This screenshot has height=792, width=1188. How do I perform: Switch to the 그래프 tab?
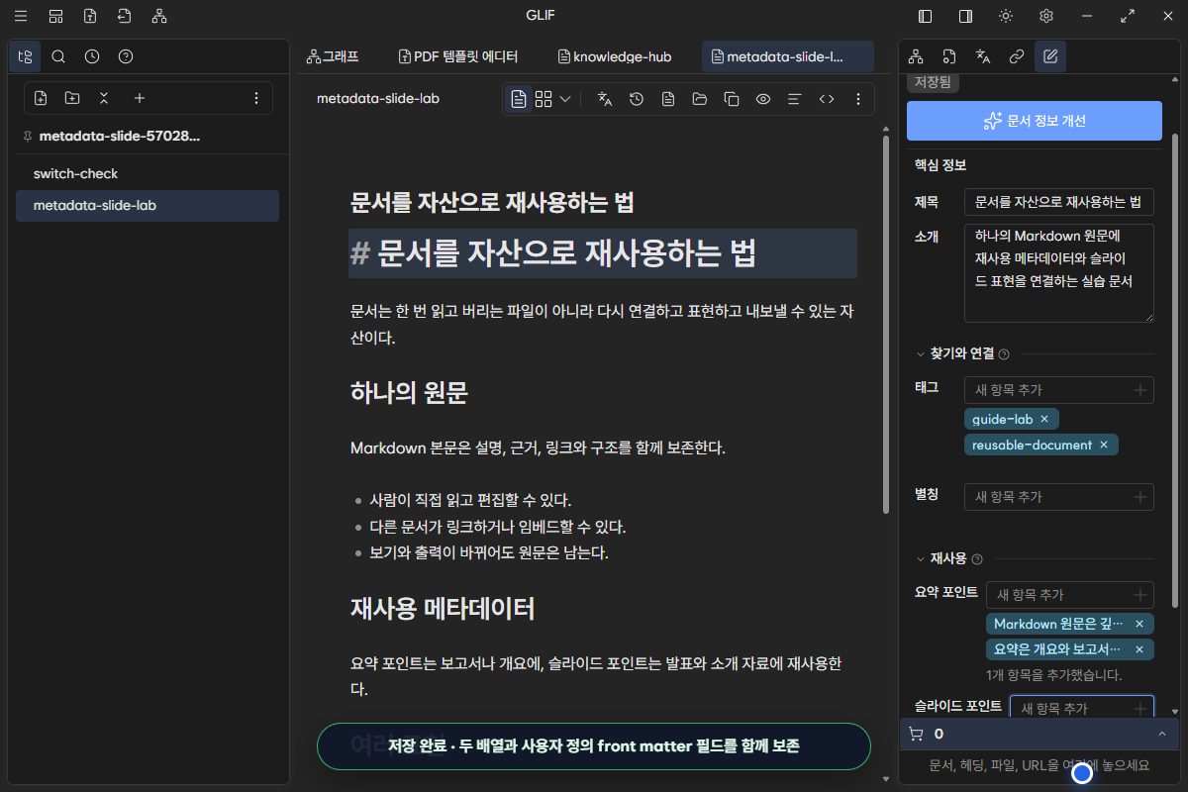(333, 56)
